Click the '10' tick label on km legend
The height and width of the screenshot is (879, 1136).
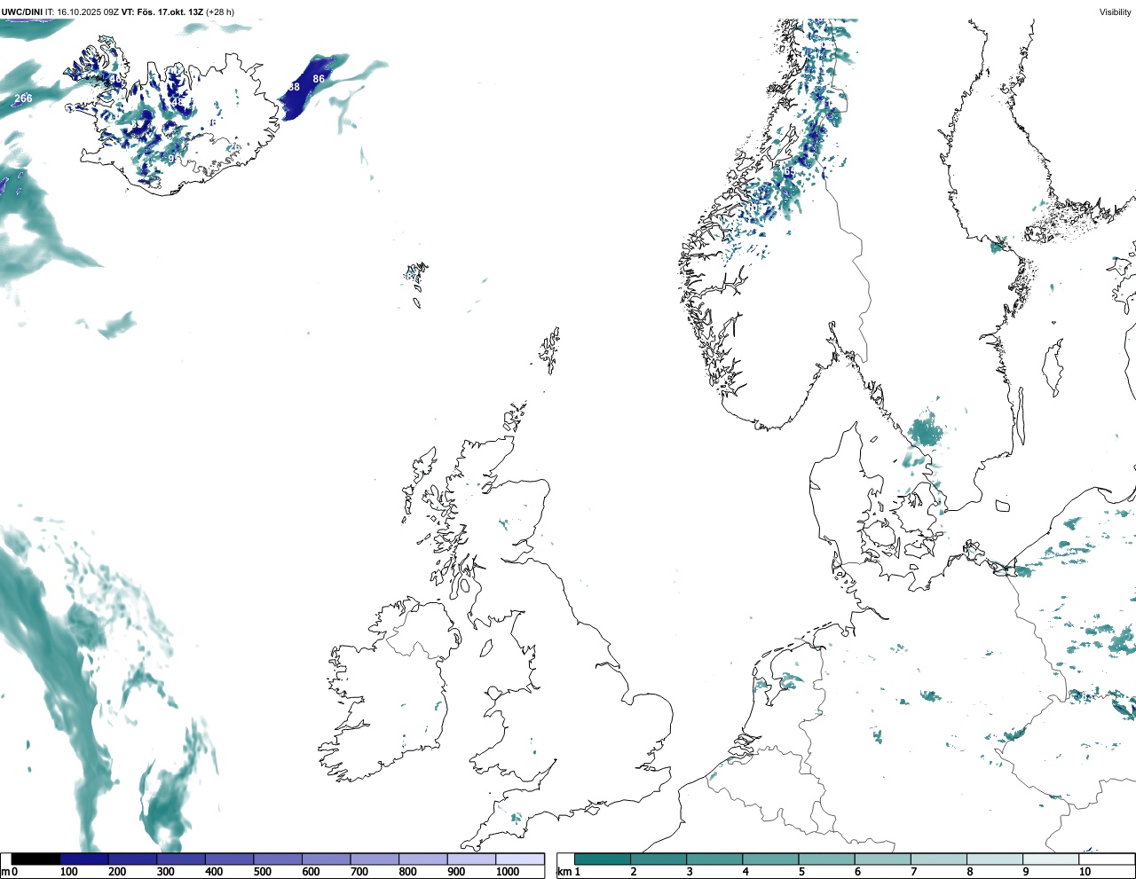coord(1085,872)
